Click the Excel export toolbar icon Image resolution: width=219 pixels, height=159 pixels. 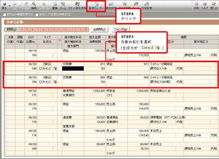point(136,4)
